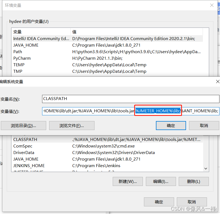The image size is (220, 214).
Task: Click value C:\Windows\System32\Drivers\DriverData
Action: pos(114,153)
